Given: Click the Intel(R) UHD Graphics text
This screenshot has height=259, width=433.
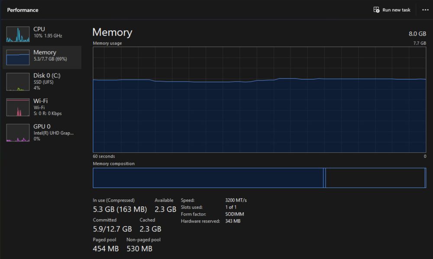Looking at the screenshot, I should click(54, 133).
